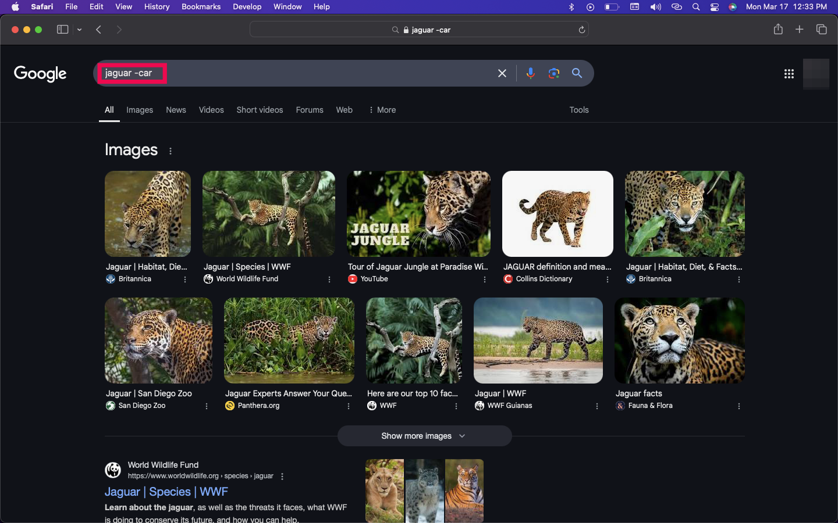Click the Safari Share icon
The height and width of the screenshot is (523, 838).
click(x=778, y=30)
